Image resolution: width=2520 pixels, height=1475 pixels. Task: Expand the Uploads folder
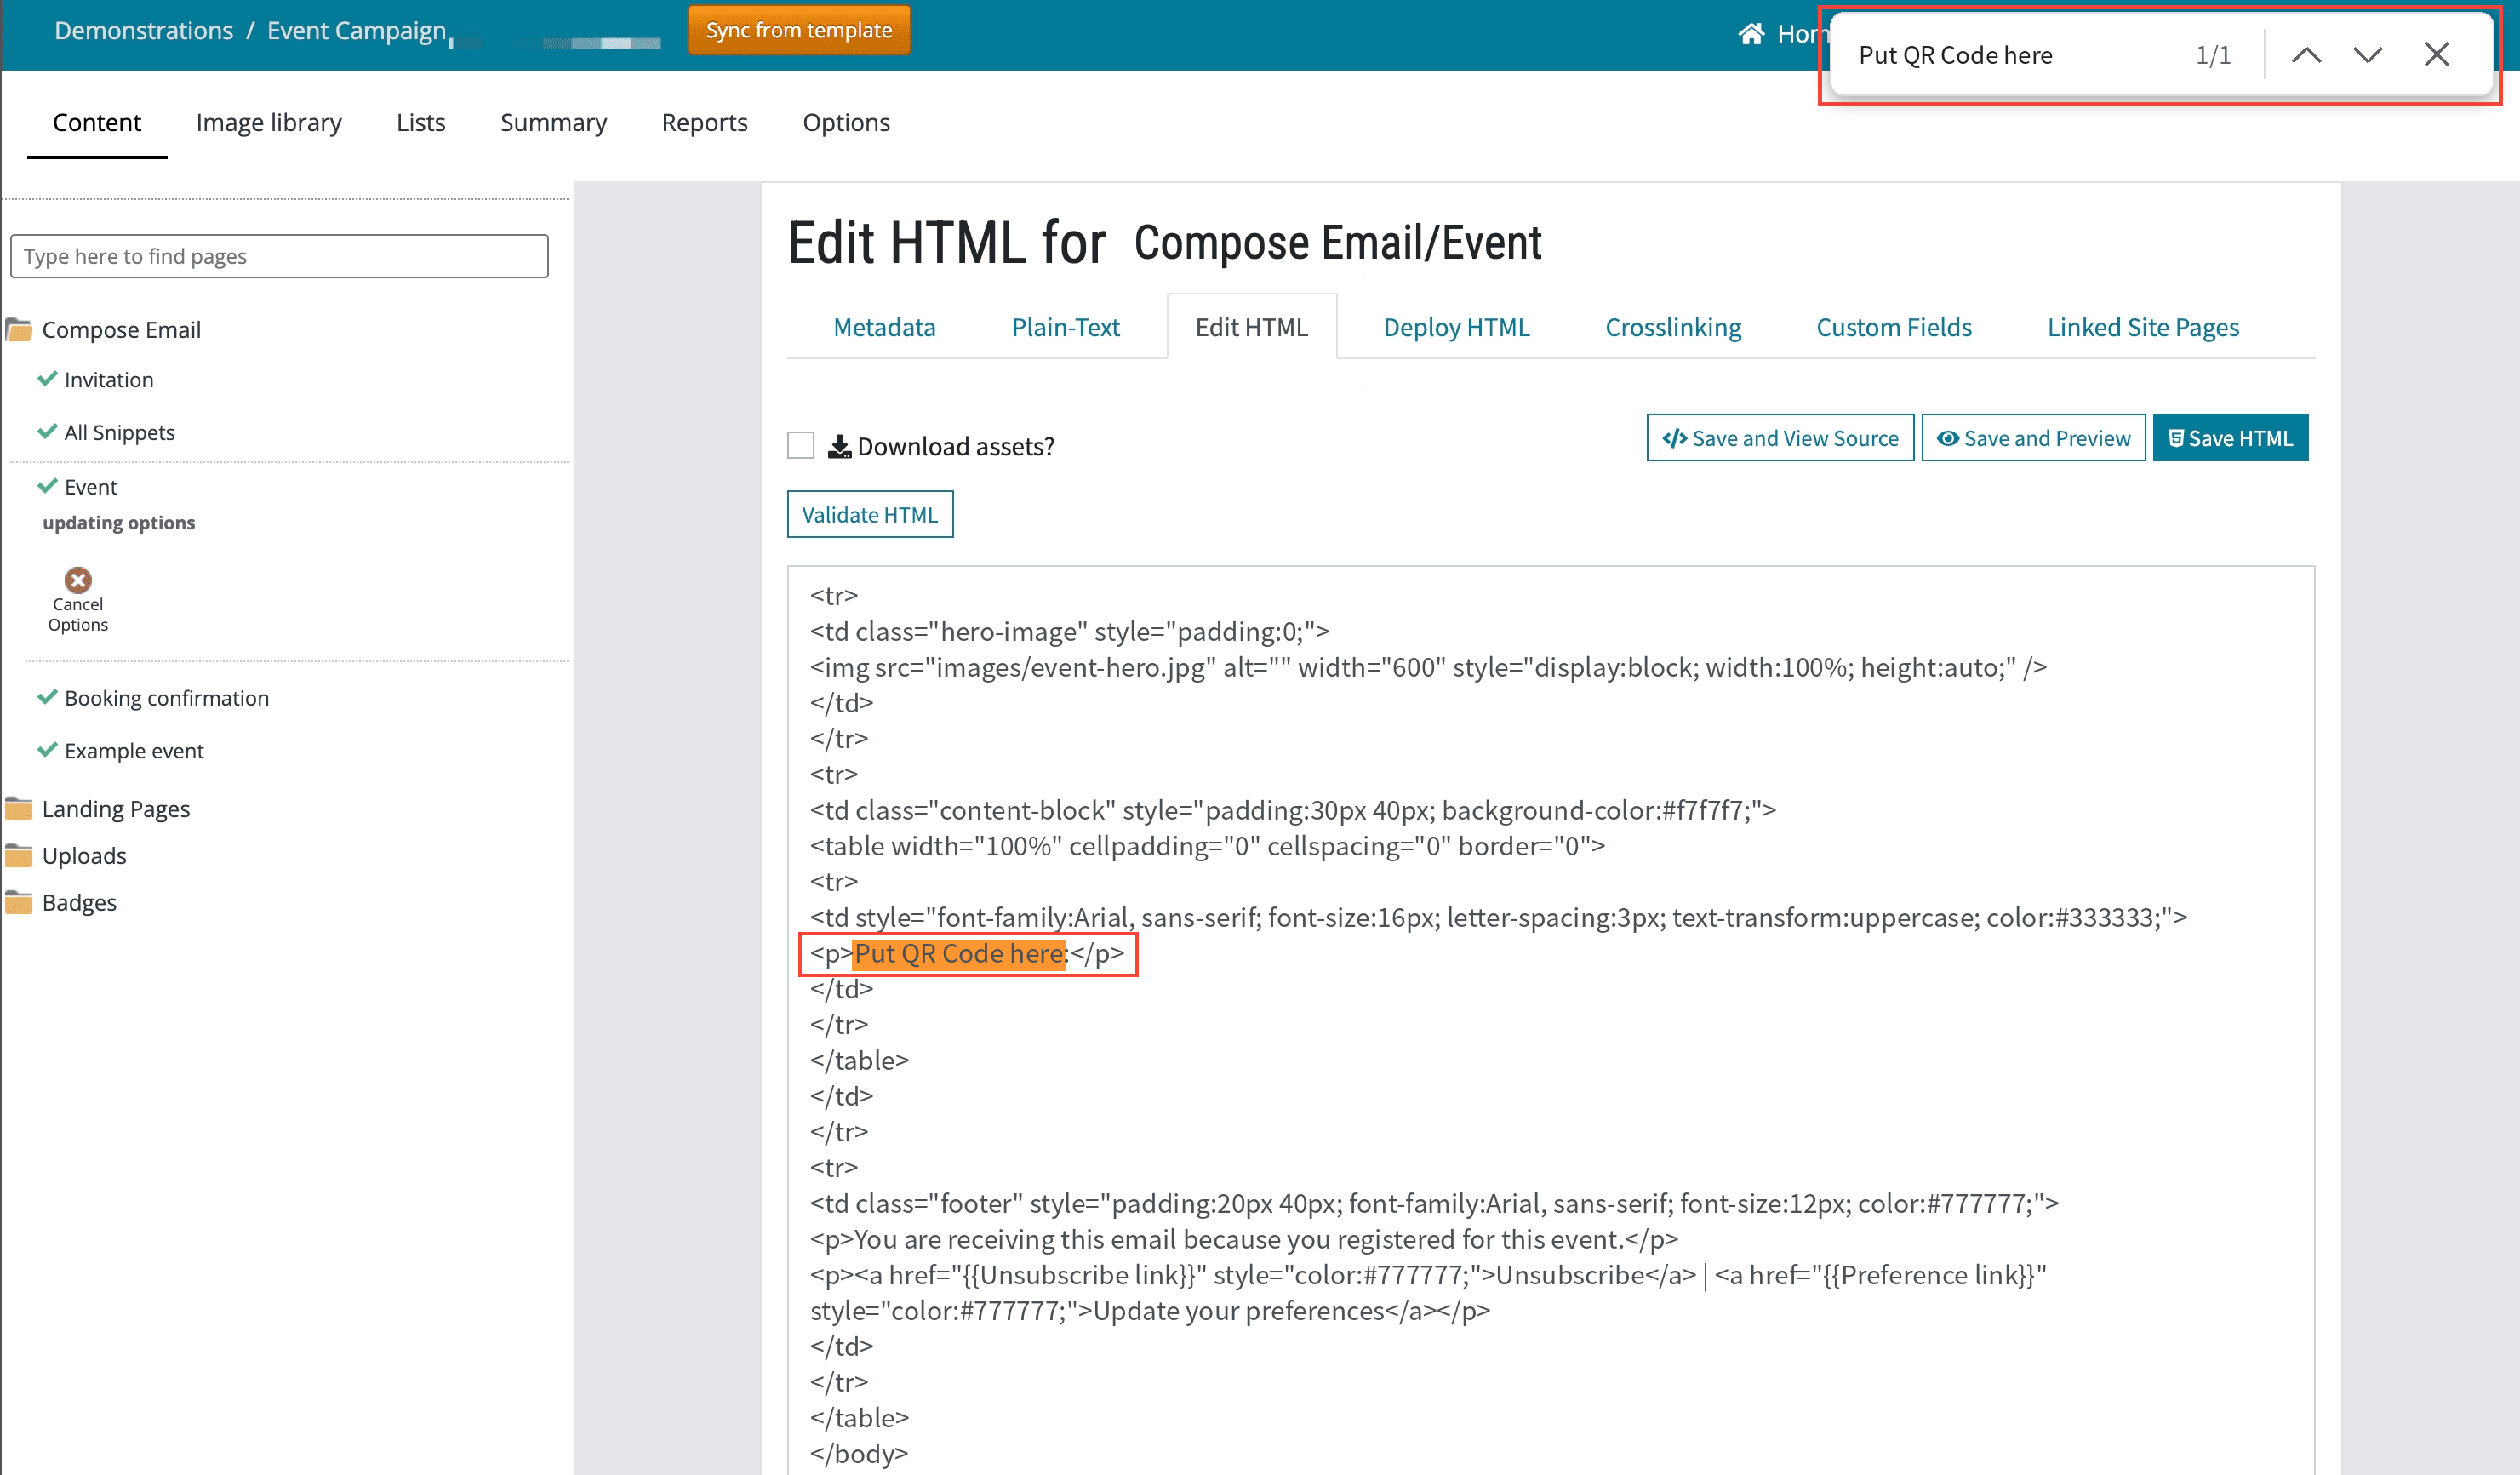[x=66, y=855]
